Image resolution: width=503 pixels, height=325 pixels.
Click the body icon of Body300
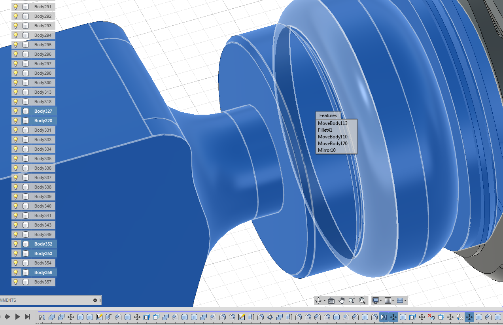tap(26, 83)
